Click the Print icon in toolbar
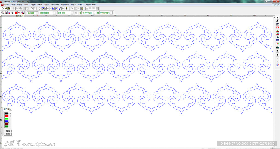280x149 pixels. (46, 8)
